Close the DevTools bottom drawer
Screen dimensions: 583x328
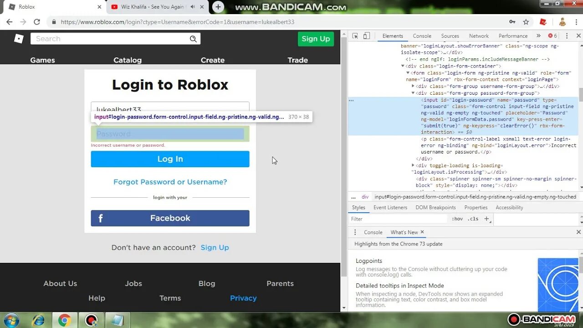click(x=578, y=232)
